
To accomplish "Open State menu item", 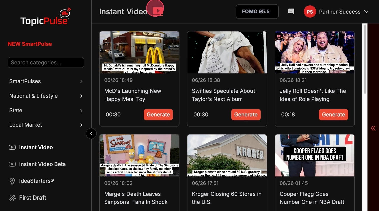I will (46, 110).
